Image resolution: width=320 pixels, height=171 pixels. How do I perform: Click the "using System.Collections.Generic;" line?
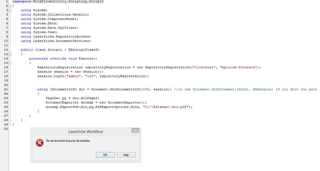coord(55,14)
